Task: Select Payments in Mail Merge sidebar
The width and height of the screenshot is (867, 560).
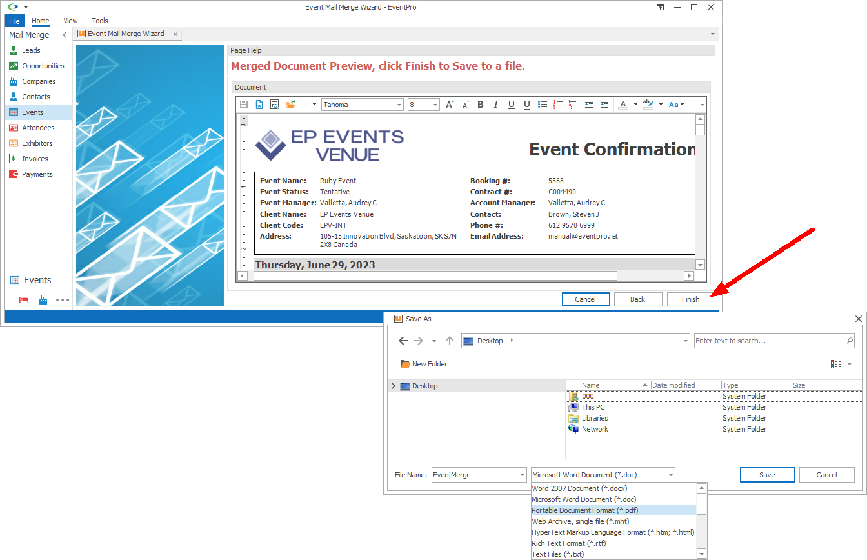Action: coord(38,174)
